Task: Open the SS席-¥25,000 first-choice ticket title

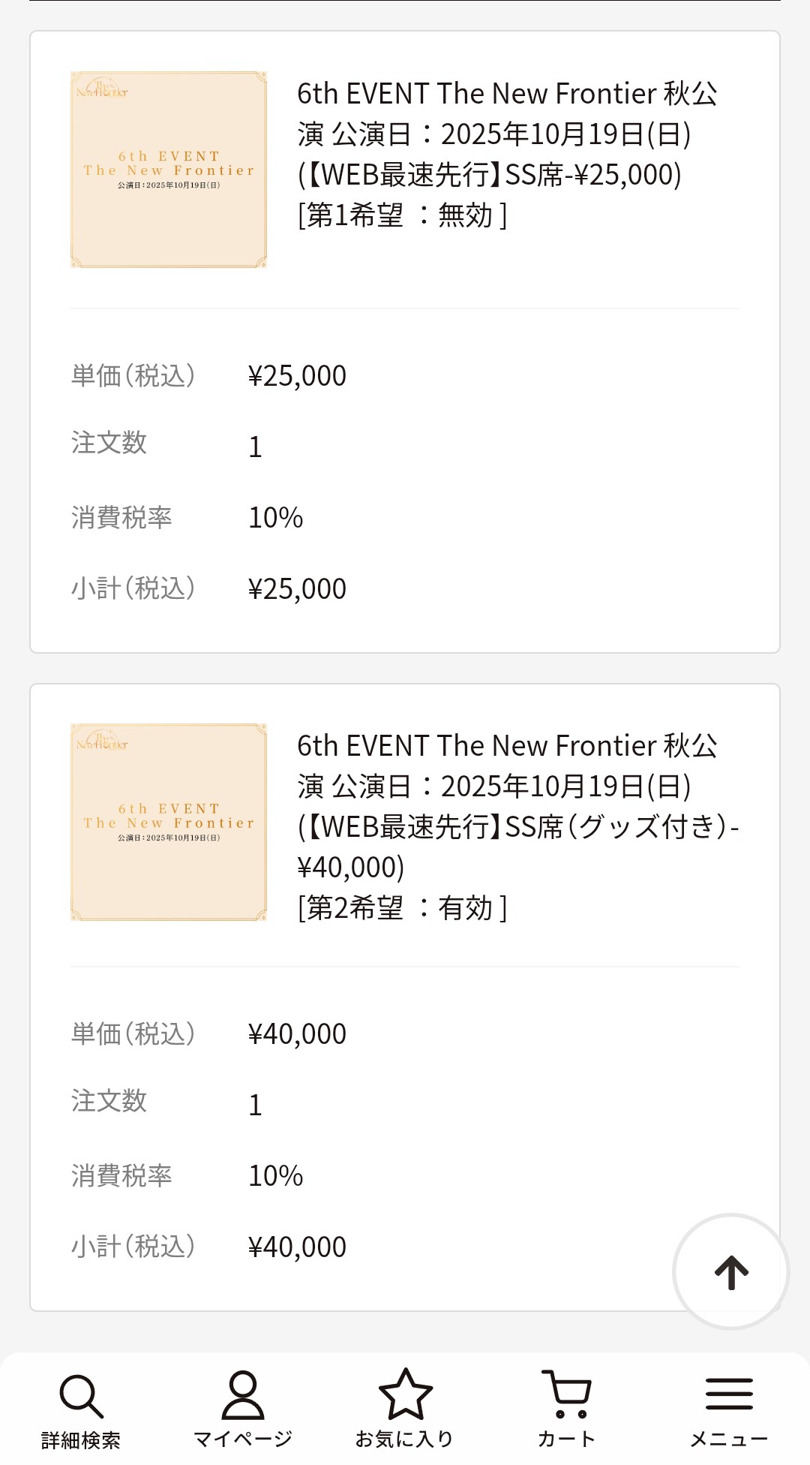Action: pos(507,134)
